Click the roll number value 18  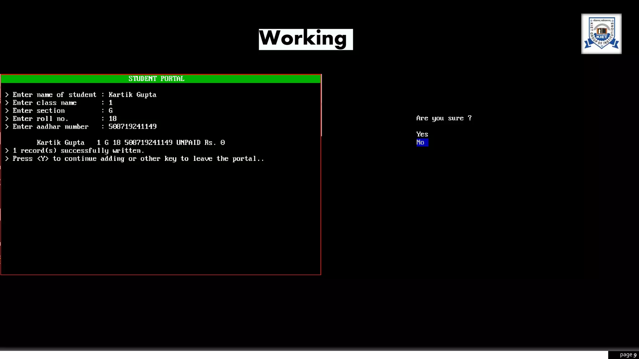[x=113, y=119]
